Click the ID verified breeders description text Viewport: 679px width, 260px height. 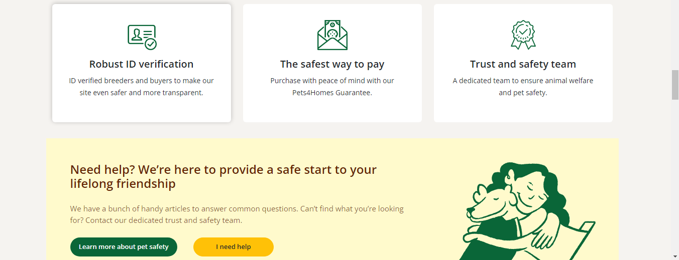(x=141, y=87)
